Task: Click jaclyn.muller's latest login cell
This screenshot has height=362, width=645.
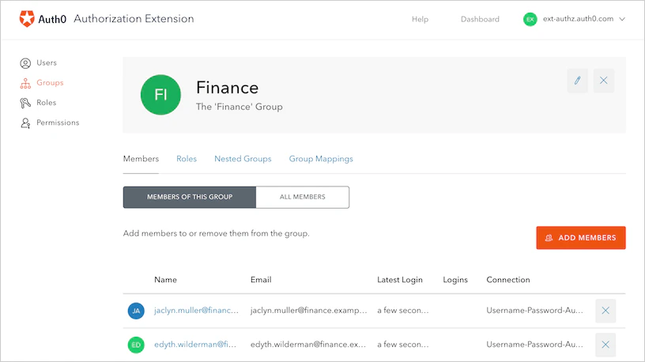Action: [x=403, y=311]
